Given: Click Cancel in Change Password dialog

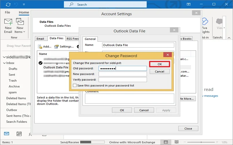Looking at the screenshot, I should pos(160,71).
